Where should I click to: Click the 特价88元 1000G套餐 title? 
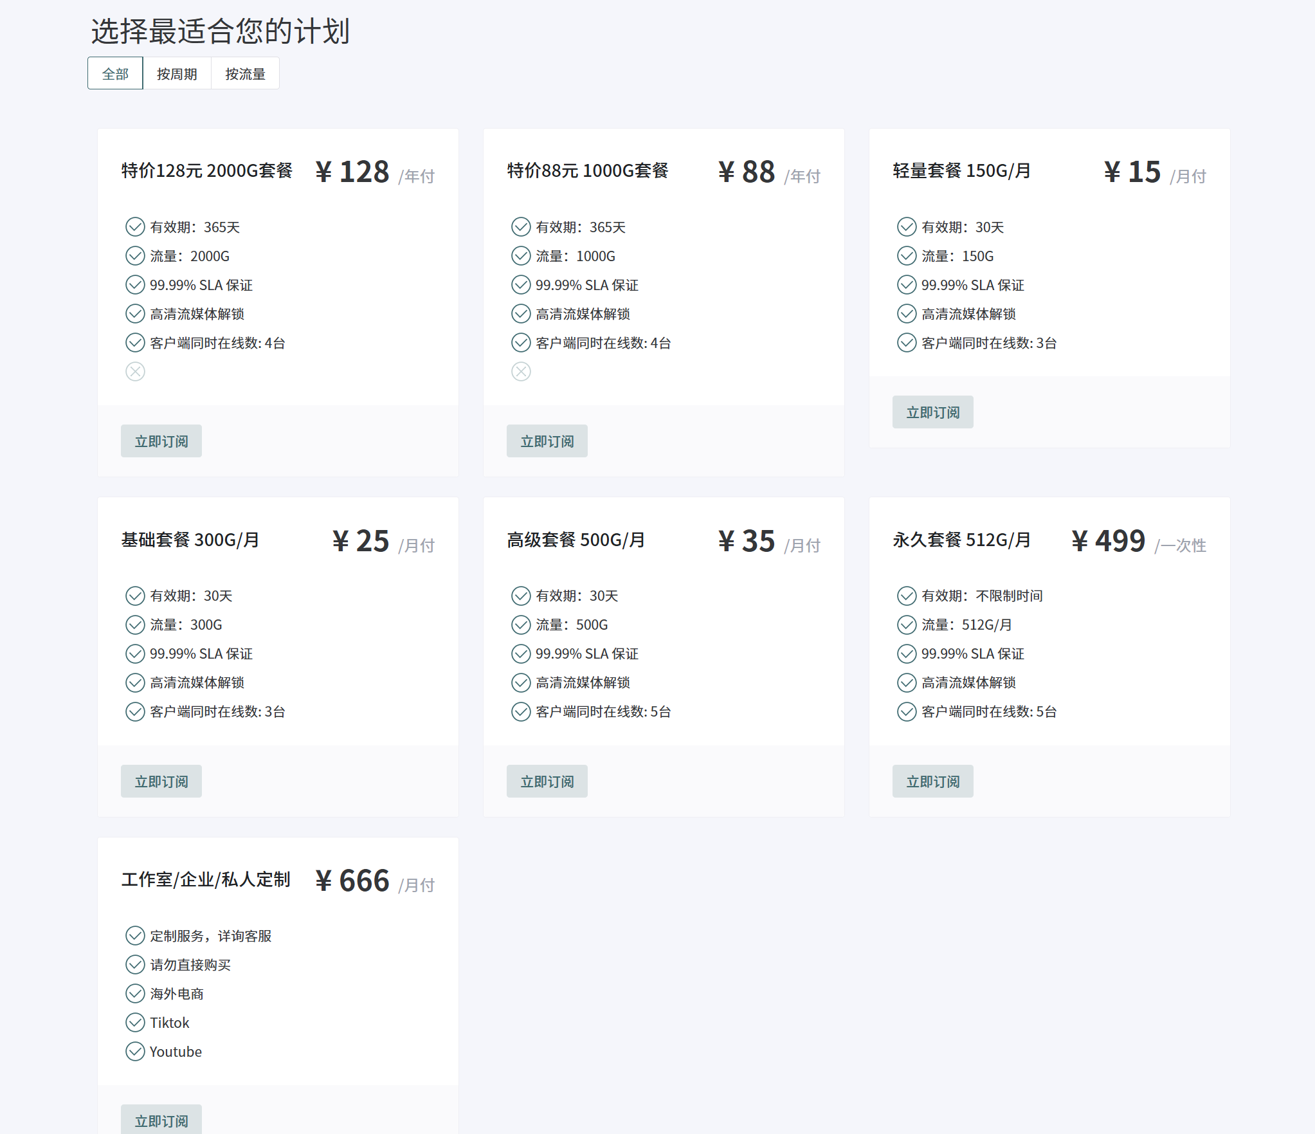click(x=588, y=170)
